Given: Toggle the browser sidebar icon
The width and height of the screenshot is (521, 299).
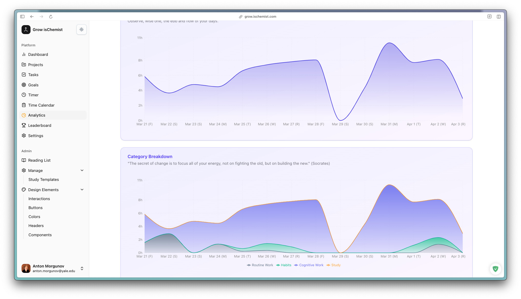Looking at the screenshot, I should point(22,17).
